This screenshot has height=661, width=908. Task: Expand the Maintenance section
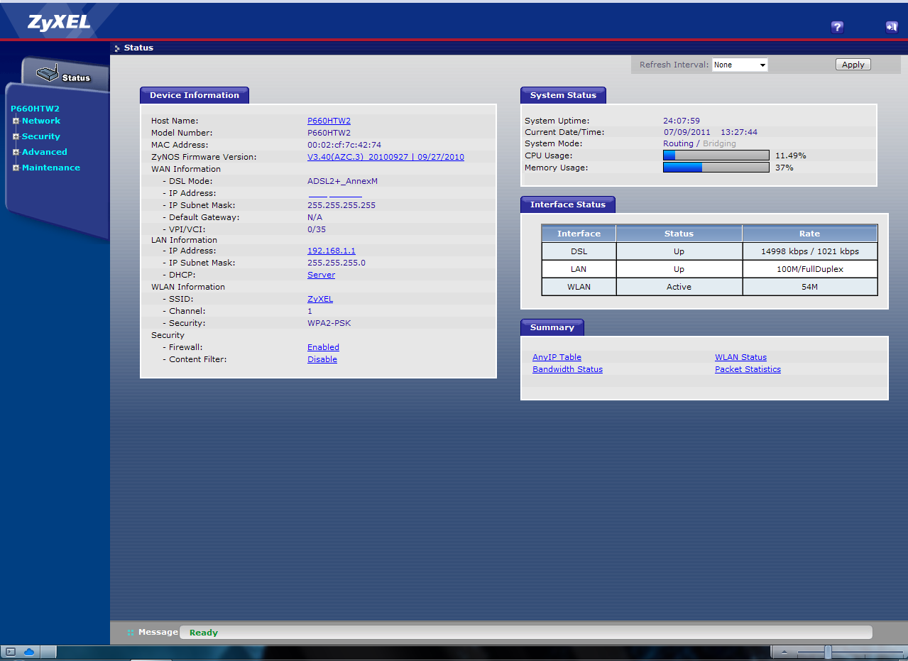16,167
